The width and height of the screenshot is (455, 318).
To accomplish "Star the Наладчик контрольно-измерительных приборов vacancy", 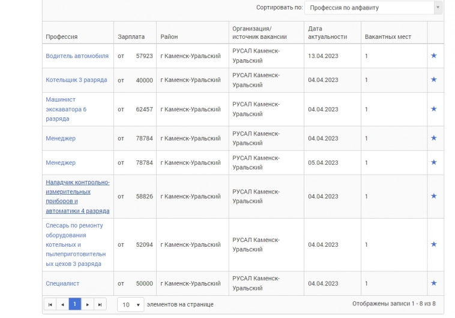I will point(433,196).
